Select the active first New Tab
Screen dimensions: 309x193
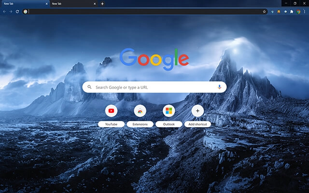(25, 4)
